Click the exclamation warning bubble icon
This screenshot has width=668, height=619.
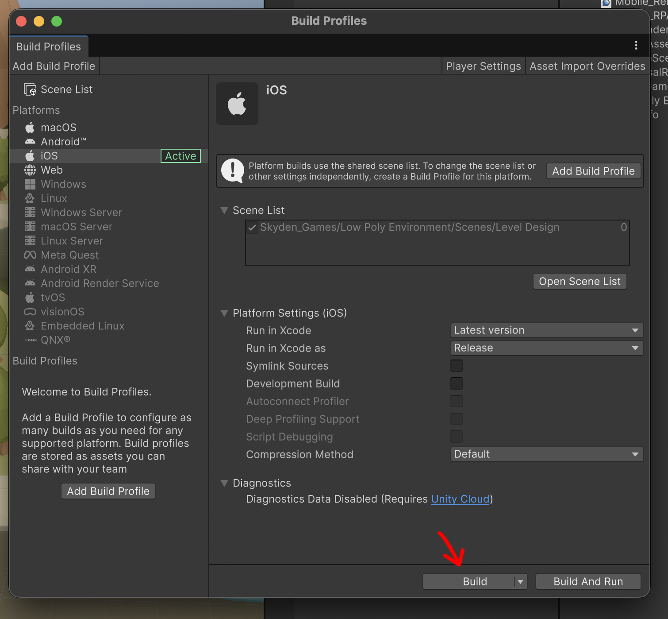pos(233,171)
